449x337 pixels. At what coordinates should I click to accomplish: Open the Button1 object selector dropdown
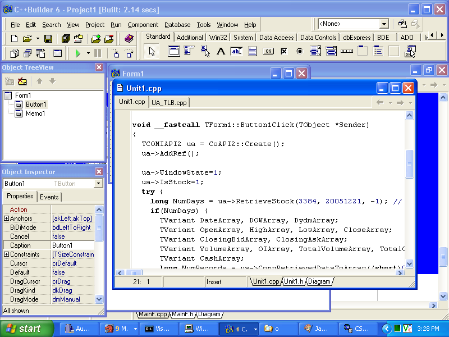[x=98, y=184]
